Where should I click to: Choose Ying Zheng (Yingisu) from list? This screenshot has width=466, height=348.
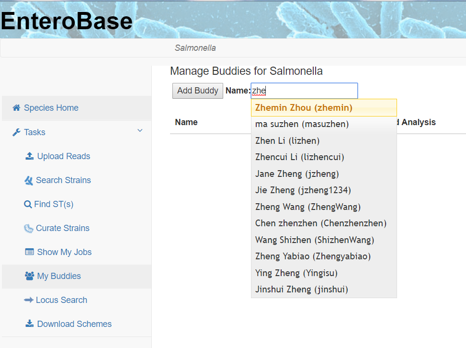[324, 273]
